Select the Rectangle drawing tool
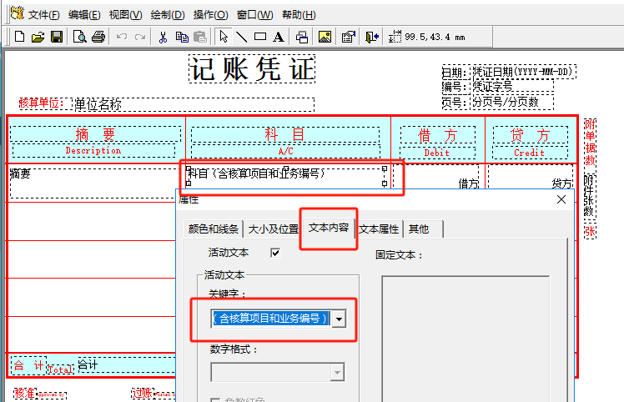This screenshot has width=624, height=402. (259, 37)
